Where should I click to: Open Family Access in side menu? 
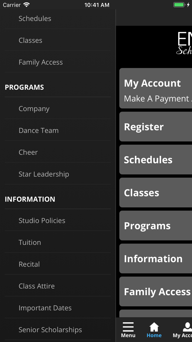coord(41,62)
